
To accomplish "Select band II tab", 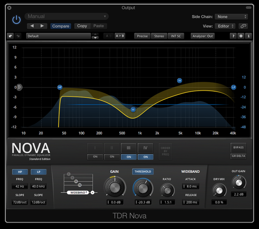I will click(x=112, y=148).
